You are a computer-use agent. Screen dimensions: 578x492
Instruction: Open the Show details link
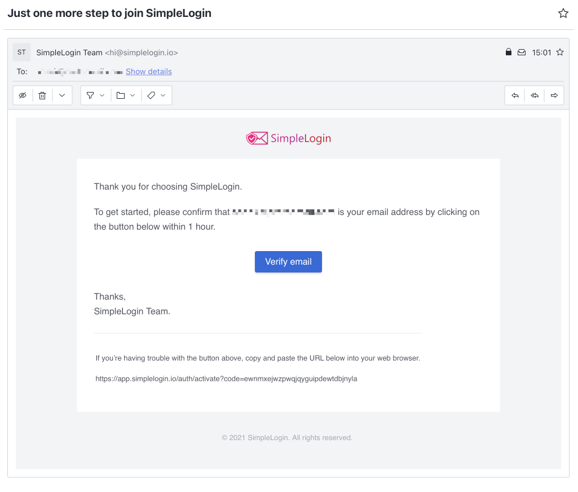coord(149,72)
